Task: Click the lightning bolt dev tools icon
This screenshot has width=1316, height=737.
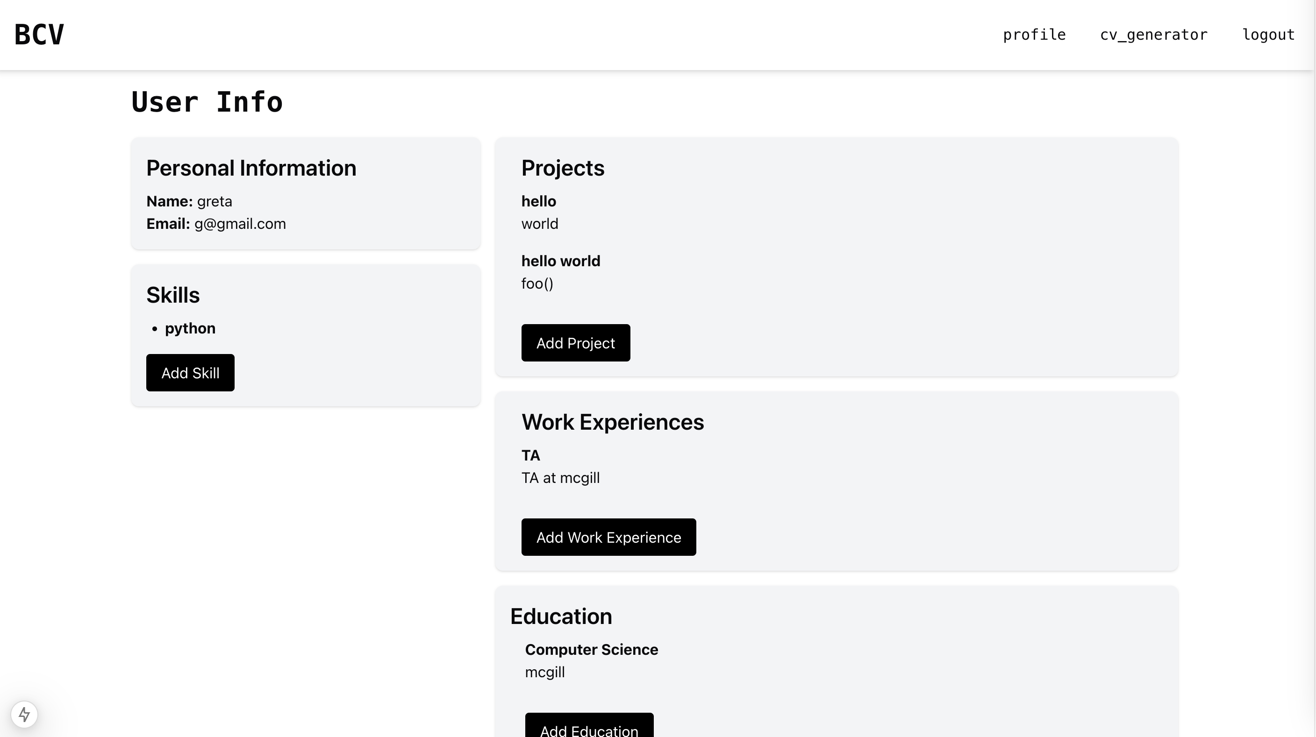Action: tap(24, 714)
